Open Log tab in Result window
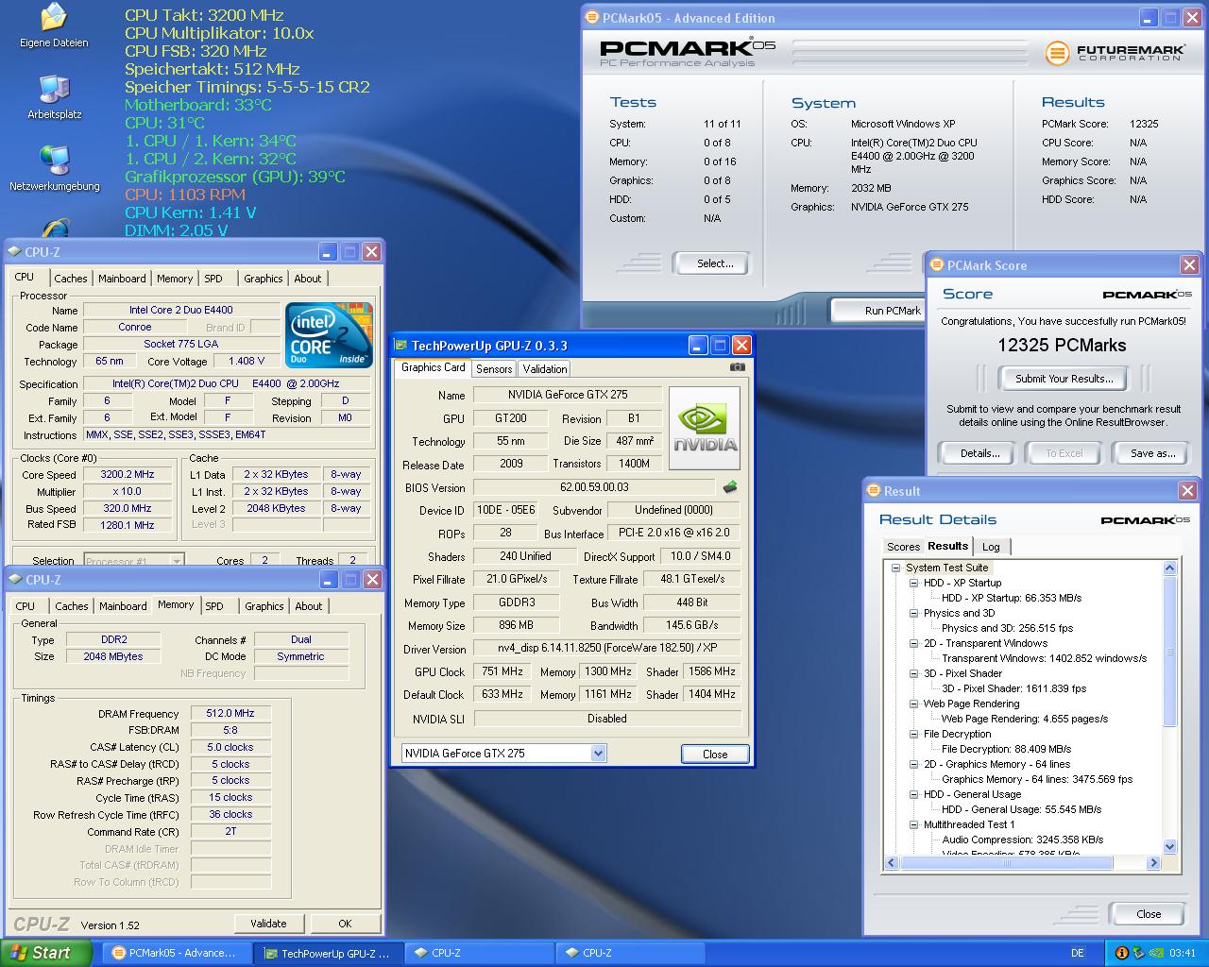1209x967 pixels. pos(991,547)
